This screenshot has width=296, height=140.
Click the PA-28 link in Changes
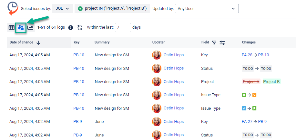(x=247, y=55)
